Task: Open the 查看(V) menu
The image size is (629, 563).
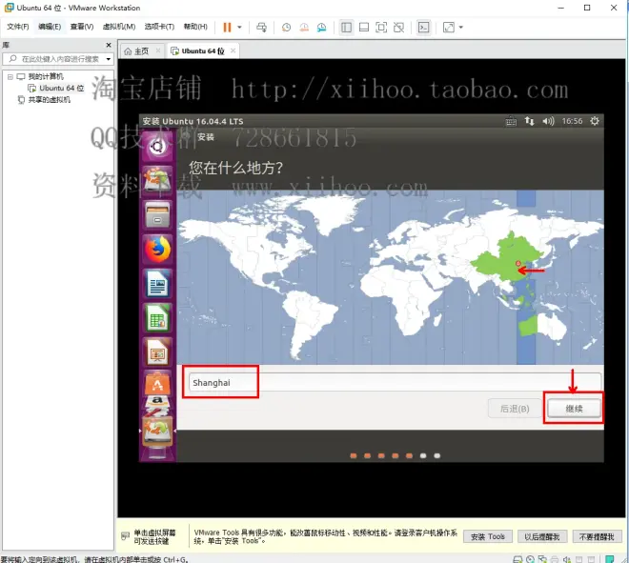Action: pos(82,27)
